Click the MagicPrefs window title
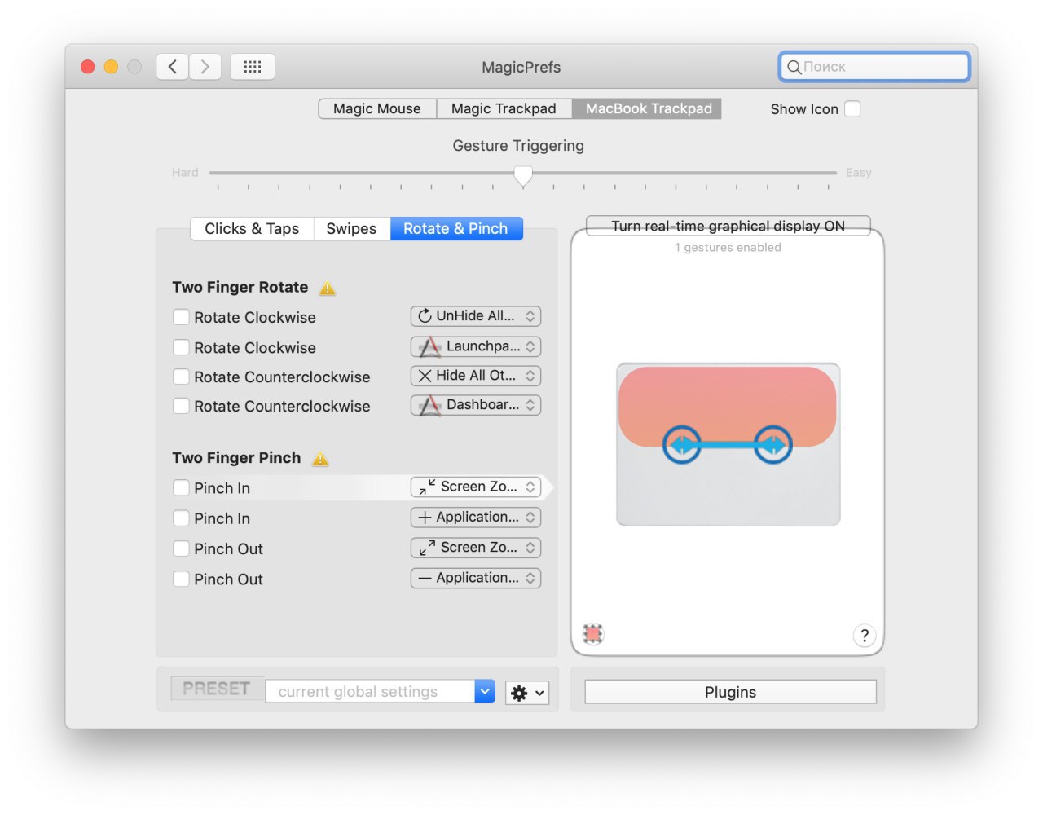The height and width of the screenshot is (815, 1043). (x=521, y=67)
